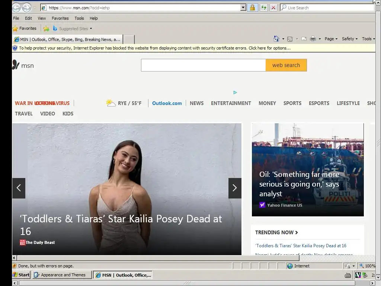The width and height of the screenshot is (381, 286).
Task: Select the MSN browser tab
Action: click(x=67, y=39)
